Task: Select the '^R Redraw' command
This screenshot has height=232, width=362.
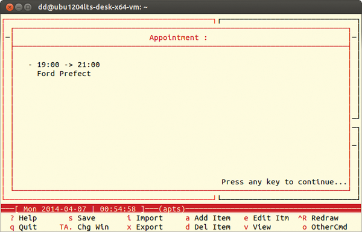Action: tap(318, 218)
